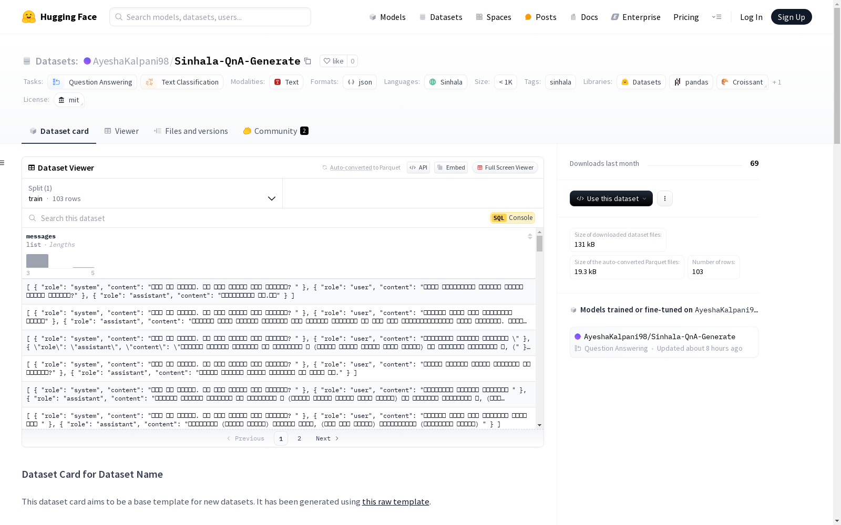Open the AyeshaKalpani98/Sinhala-QnA-Generate model card
The image size is (841, 525).
[x=664, y=342]
